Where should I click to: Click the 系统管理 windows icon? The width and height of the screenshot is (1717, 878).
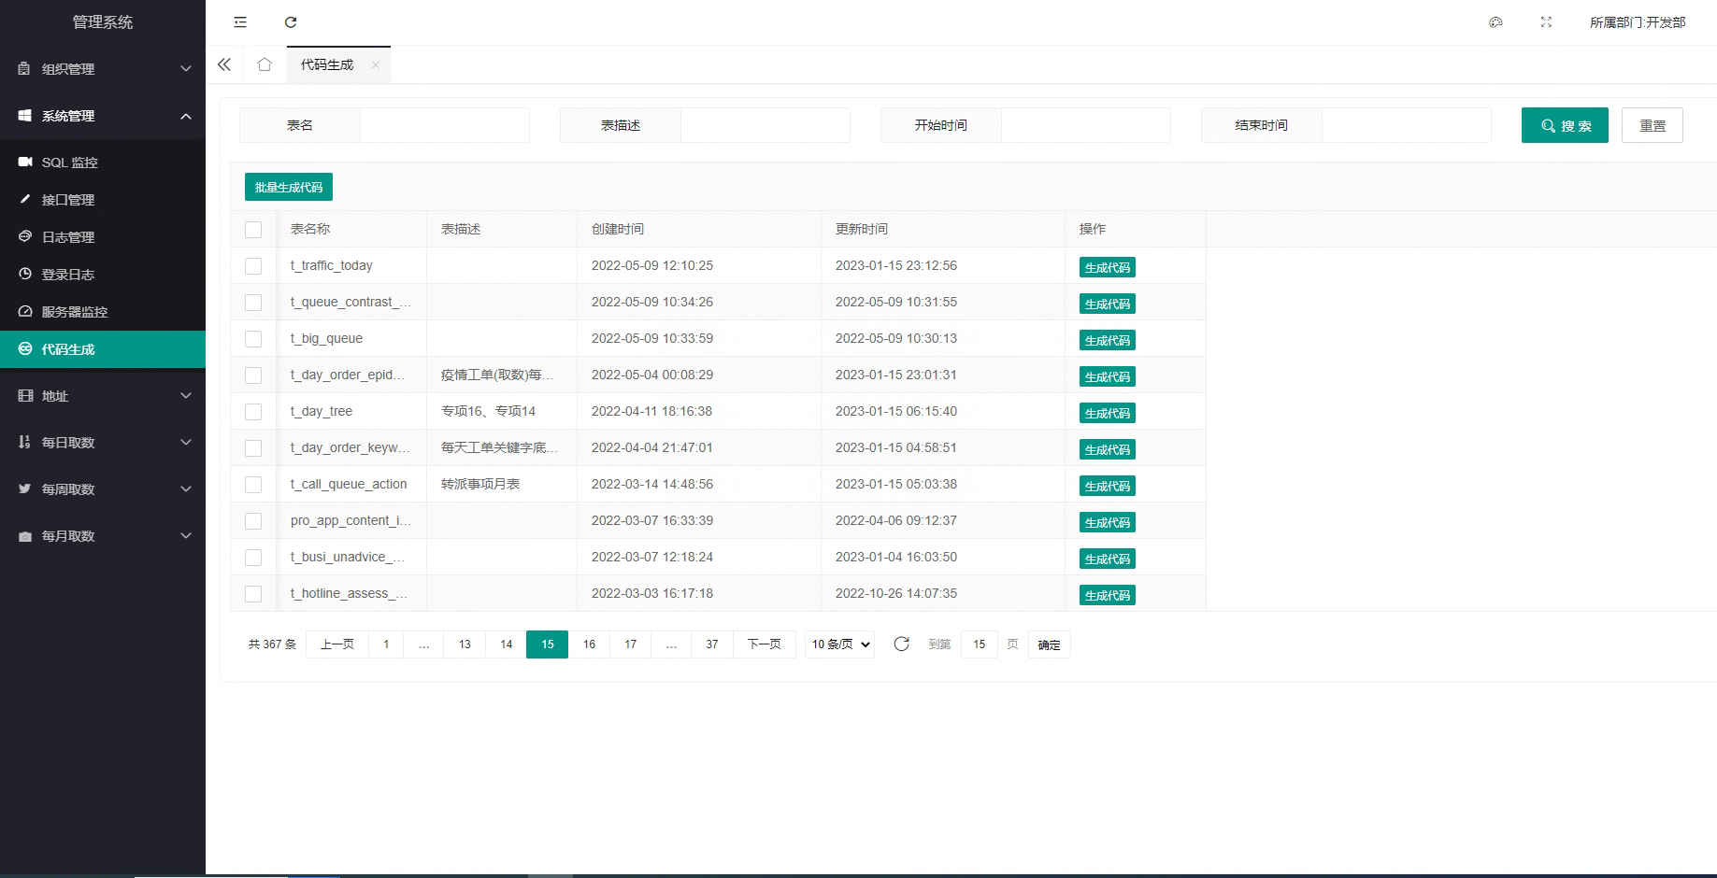click(24, 115)
